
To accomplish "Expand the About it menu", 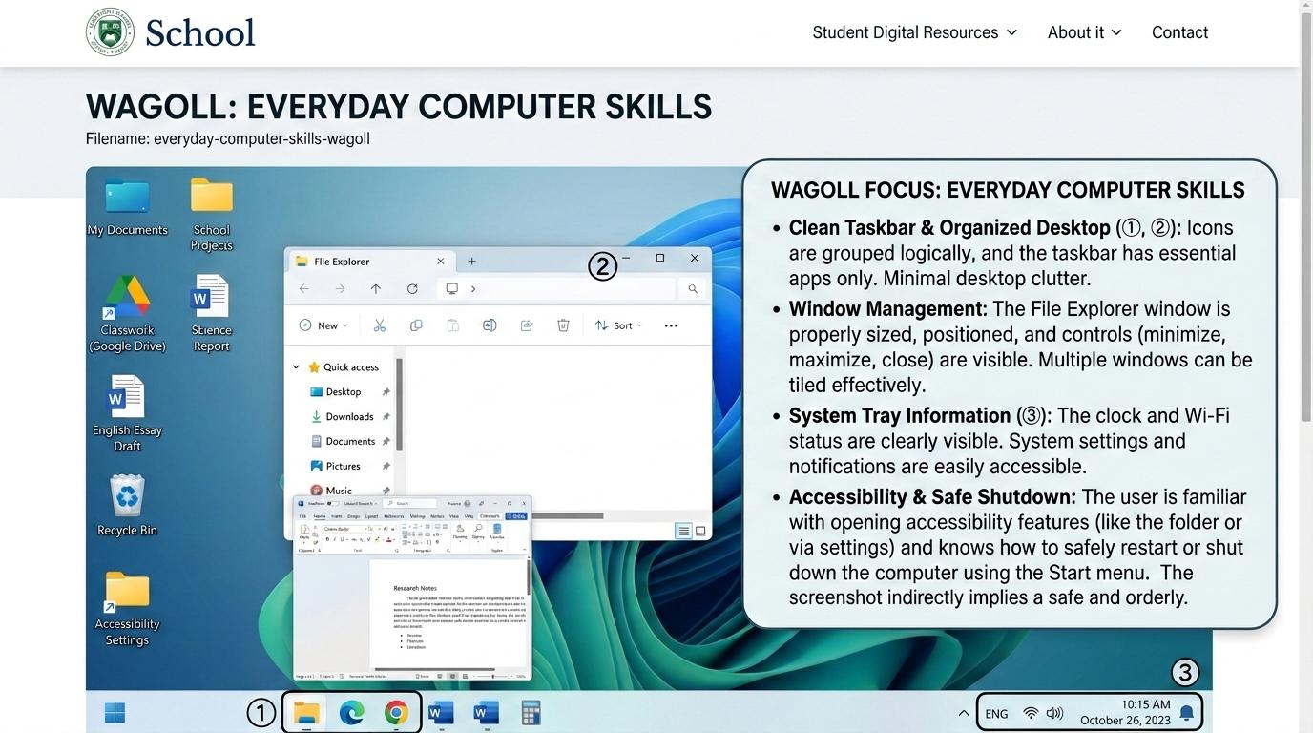I will click(1085, 32).
